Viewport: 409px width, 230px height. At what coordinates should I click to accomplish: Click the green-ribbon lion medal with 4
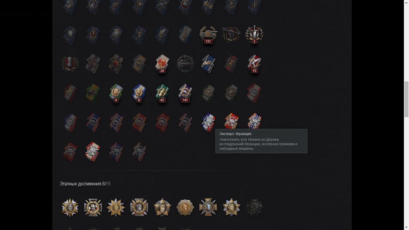click(116, 93)
